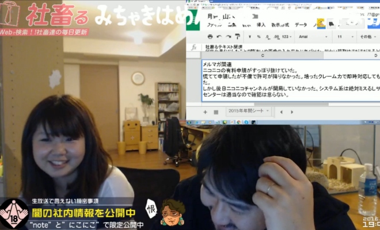This screenshot has height=230, width=380.
Task: Expand the Arial font dropdown
Action: 315,36
